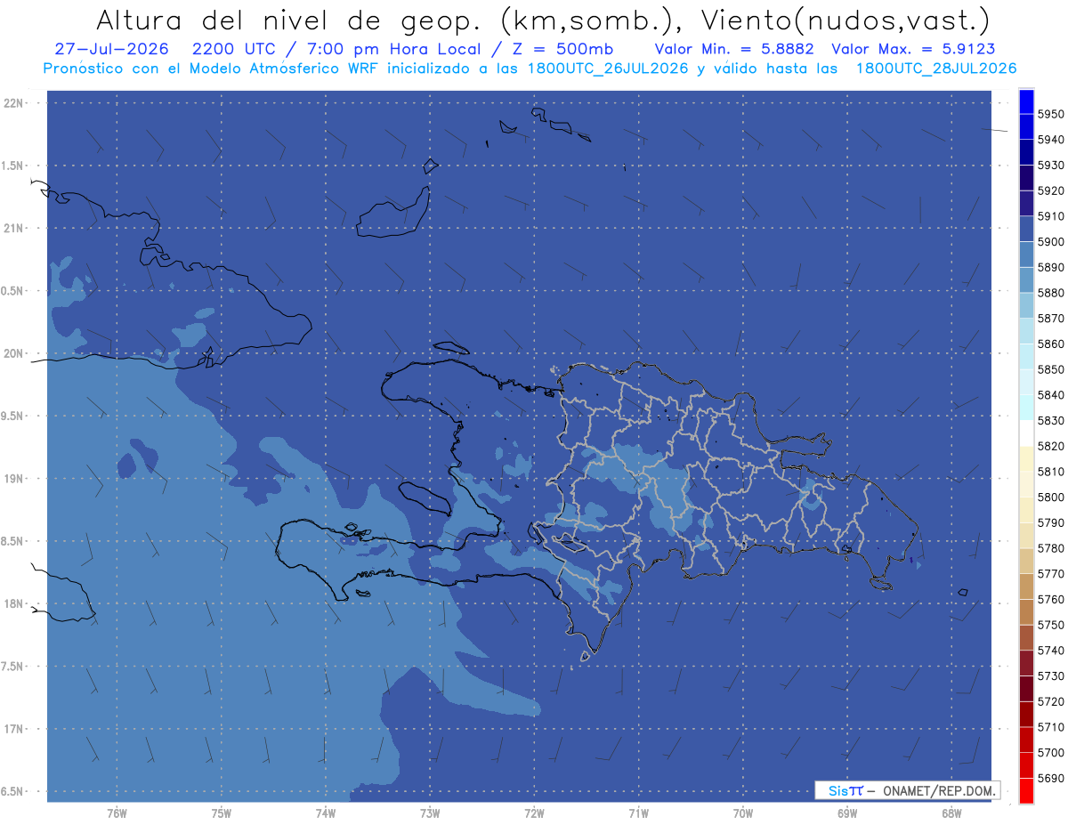This screenshot has height=825, width=1068.
Task: Click the longitude label 74W
Action: [326, 813]
